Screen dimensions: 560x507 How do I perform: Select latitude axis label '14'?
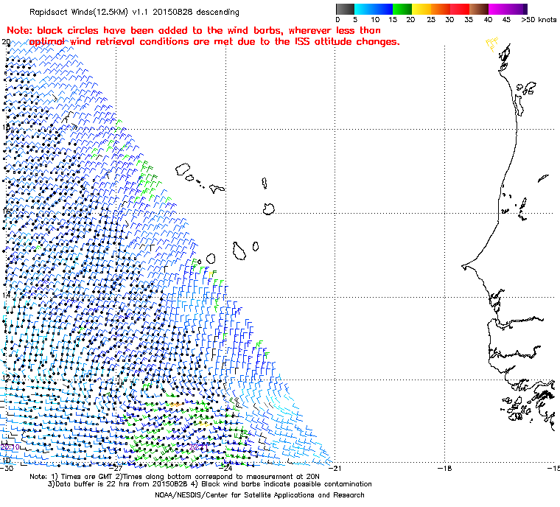pos(6,295)
